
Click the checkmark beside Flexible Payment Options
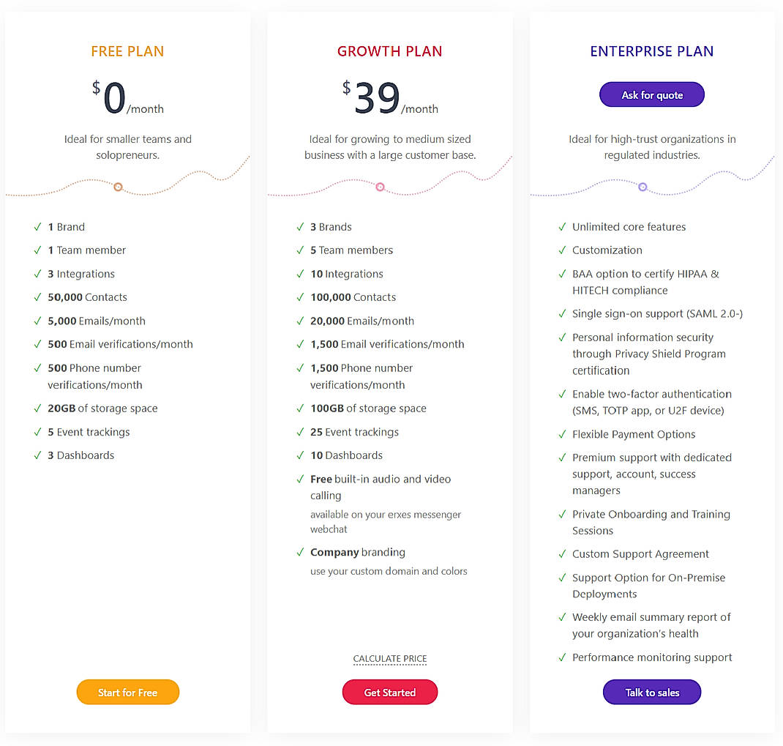click(x=562, y=434)
